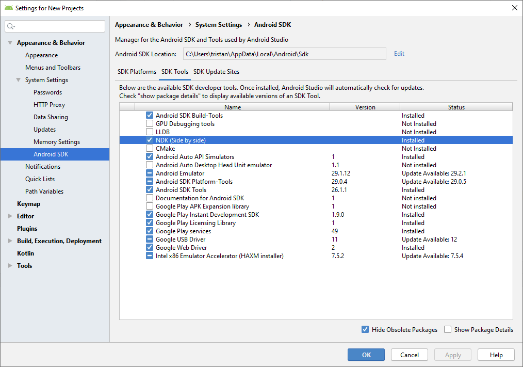Expand the Build, Execution, Deployment section
523x367 pixels.
pyautogui.click(x=10, y=241)
